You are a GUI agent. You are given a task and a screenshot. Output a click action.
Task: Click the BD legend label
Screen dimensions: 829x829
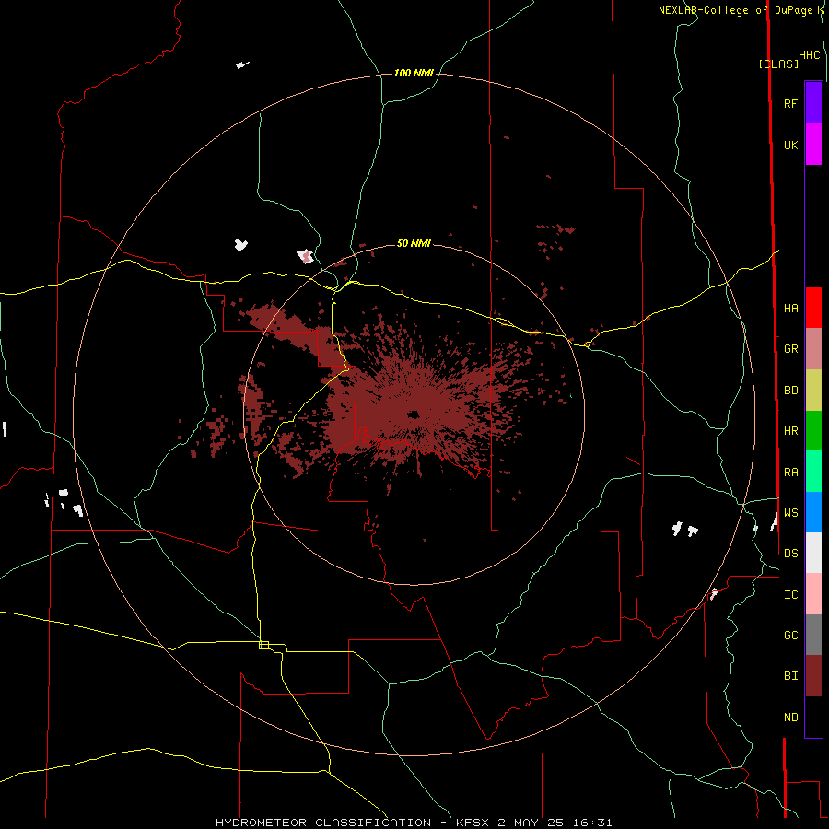pos(790,391)
